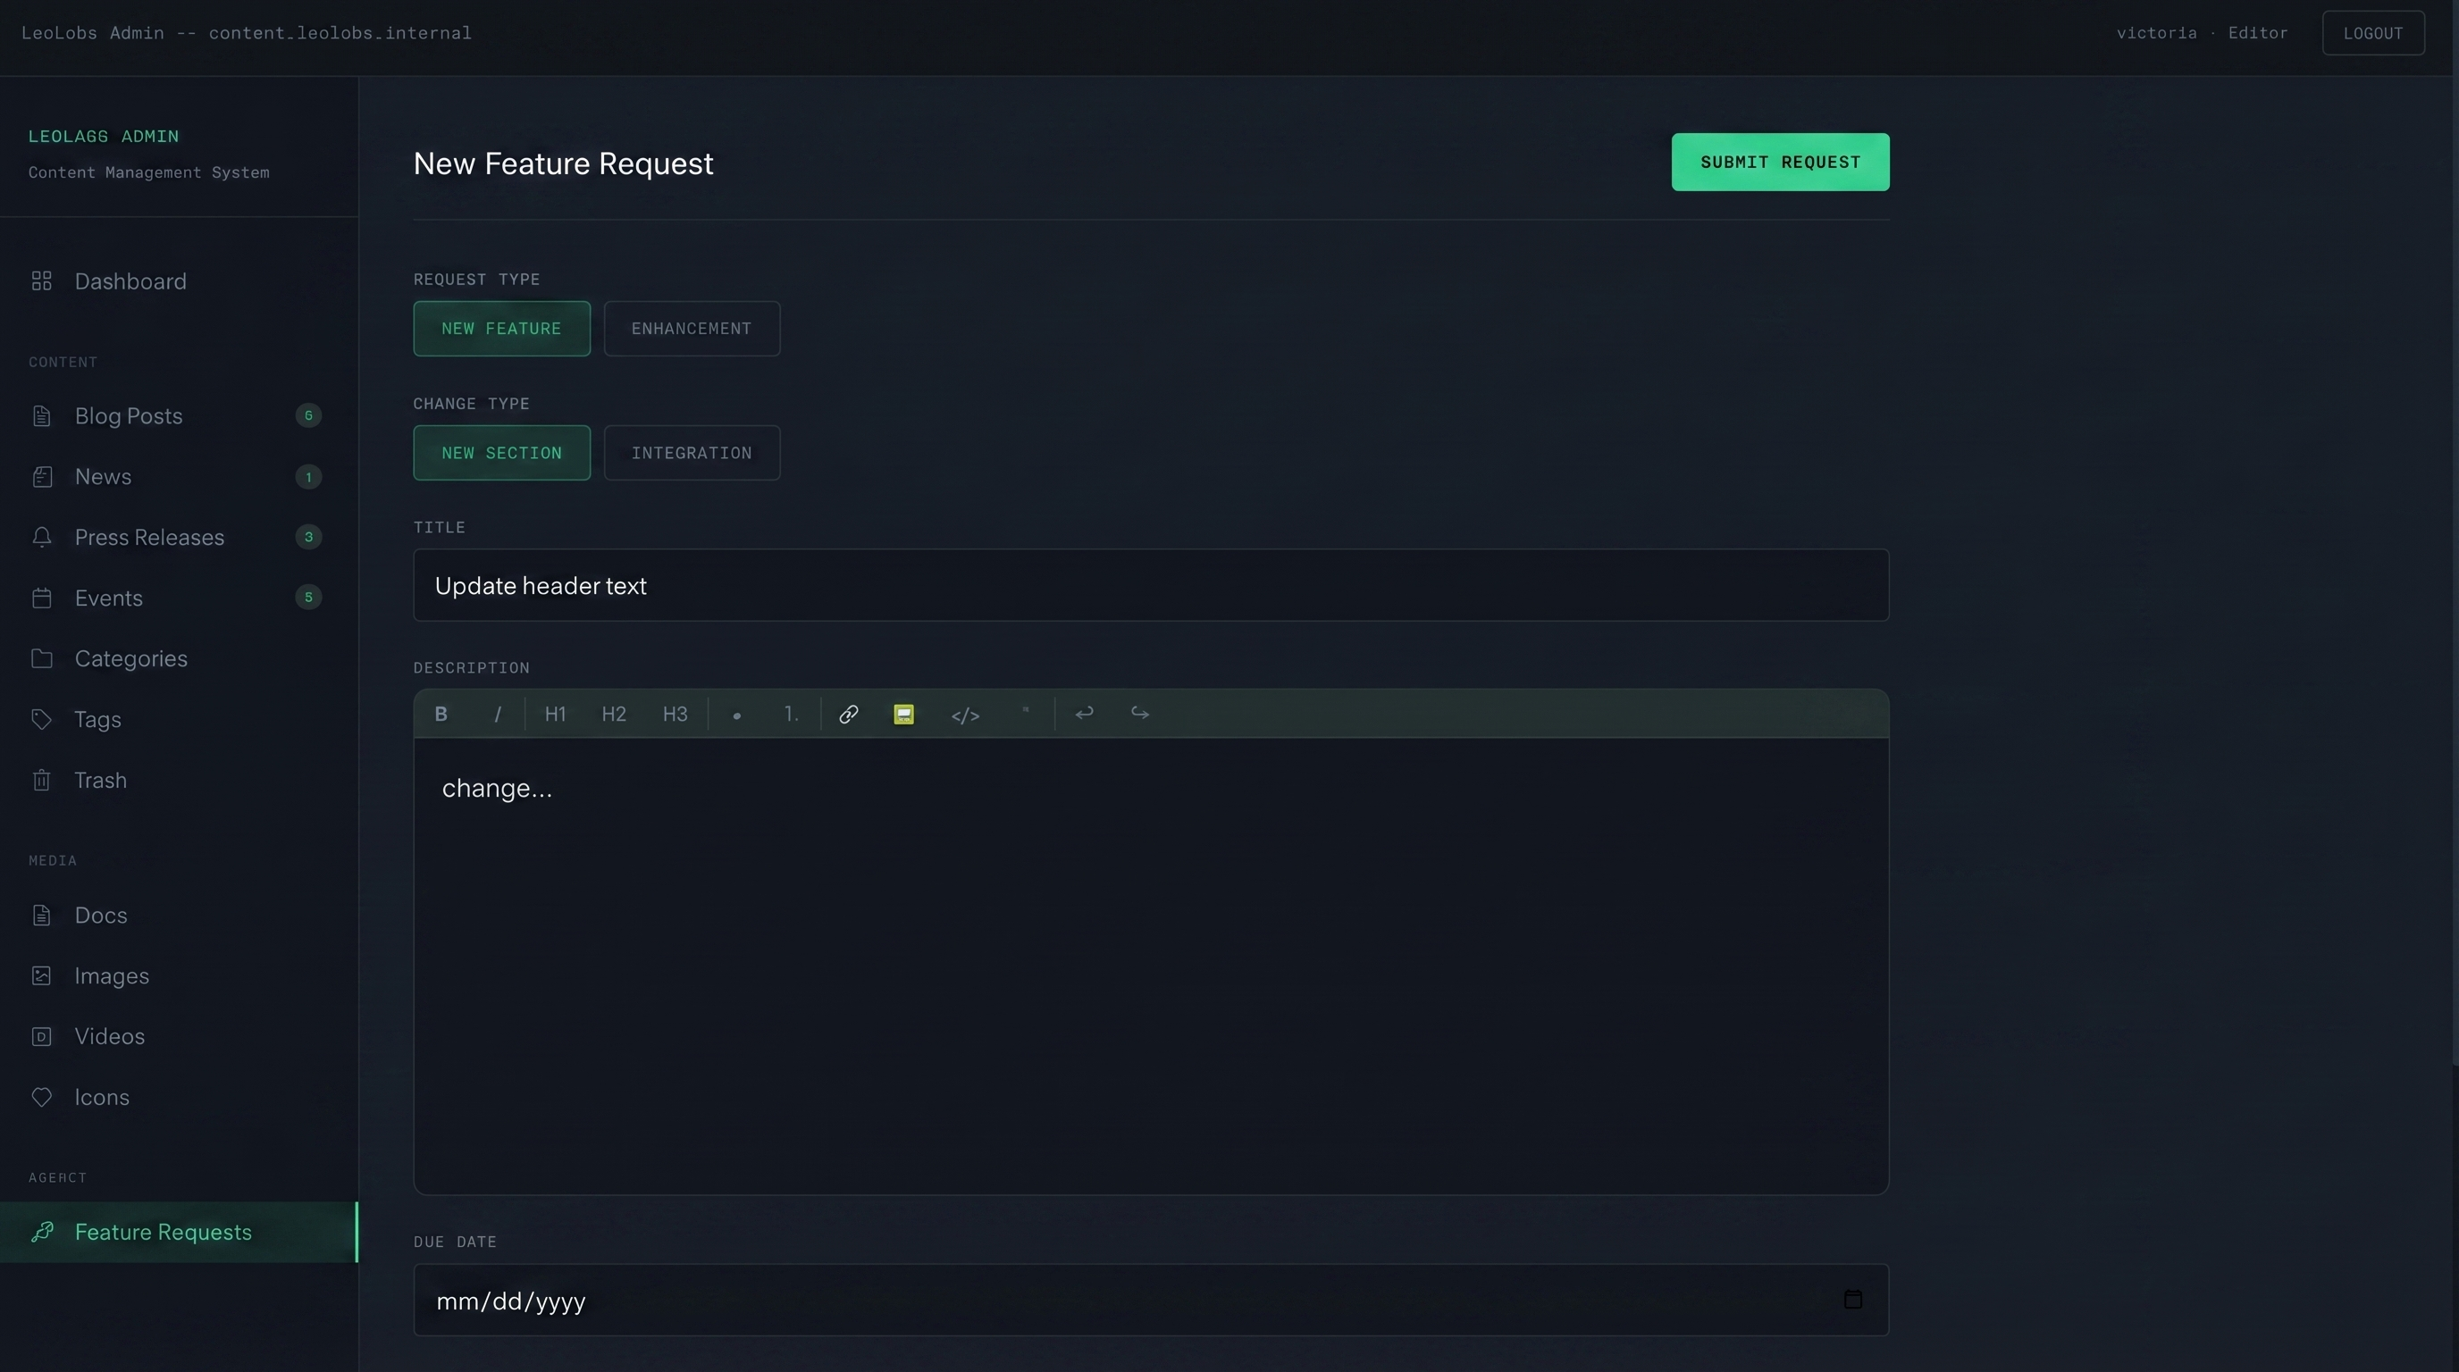This screenshot has width=2459, height=1372.
Task: Insert a block quote
Action: pyautogui.click(x=1025, y=712)
